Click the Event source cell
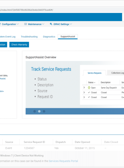Image resolution: width=124 pixels, height=168 pixels. (x=9, y=148)
